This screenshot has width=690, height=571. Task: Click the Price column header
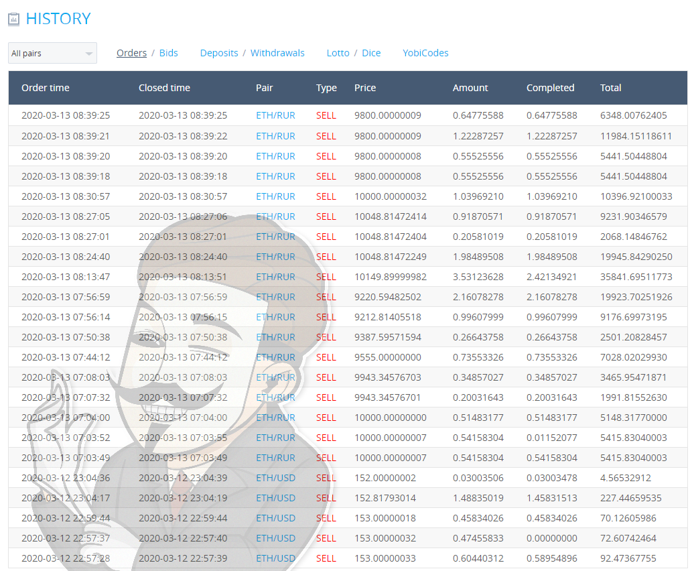(x=365, y=88)
